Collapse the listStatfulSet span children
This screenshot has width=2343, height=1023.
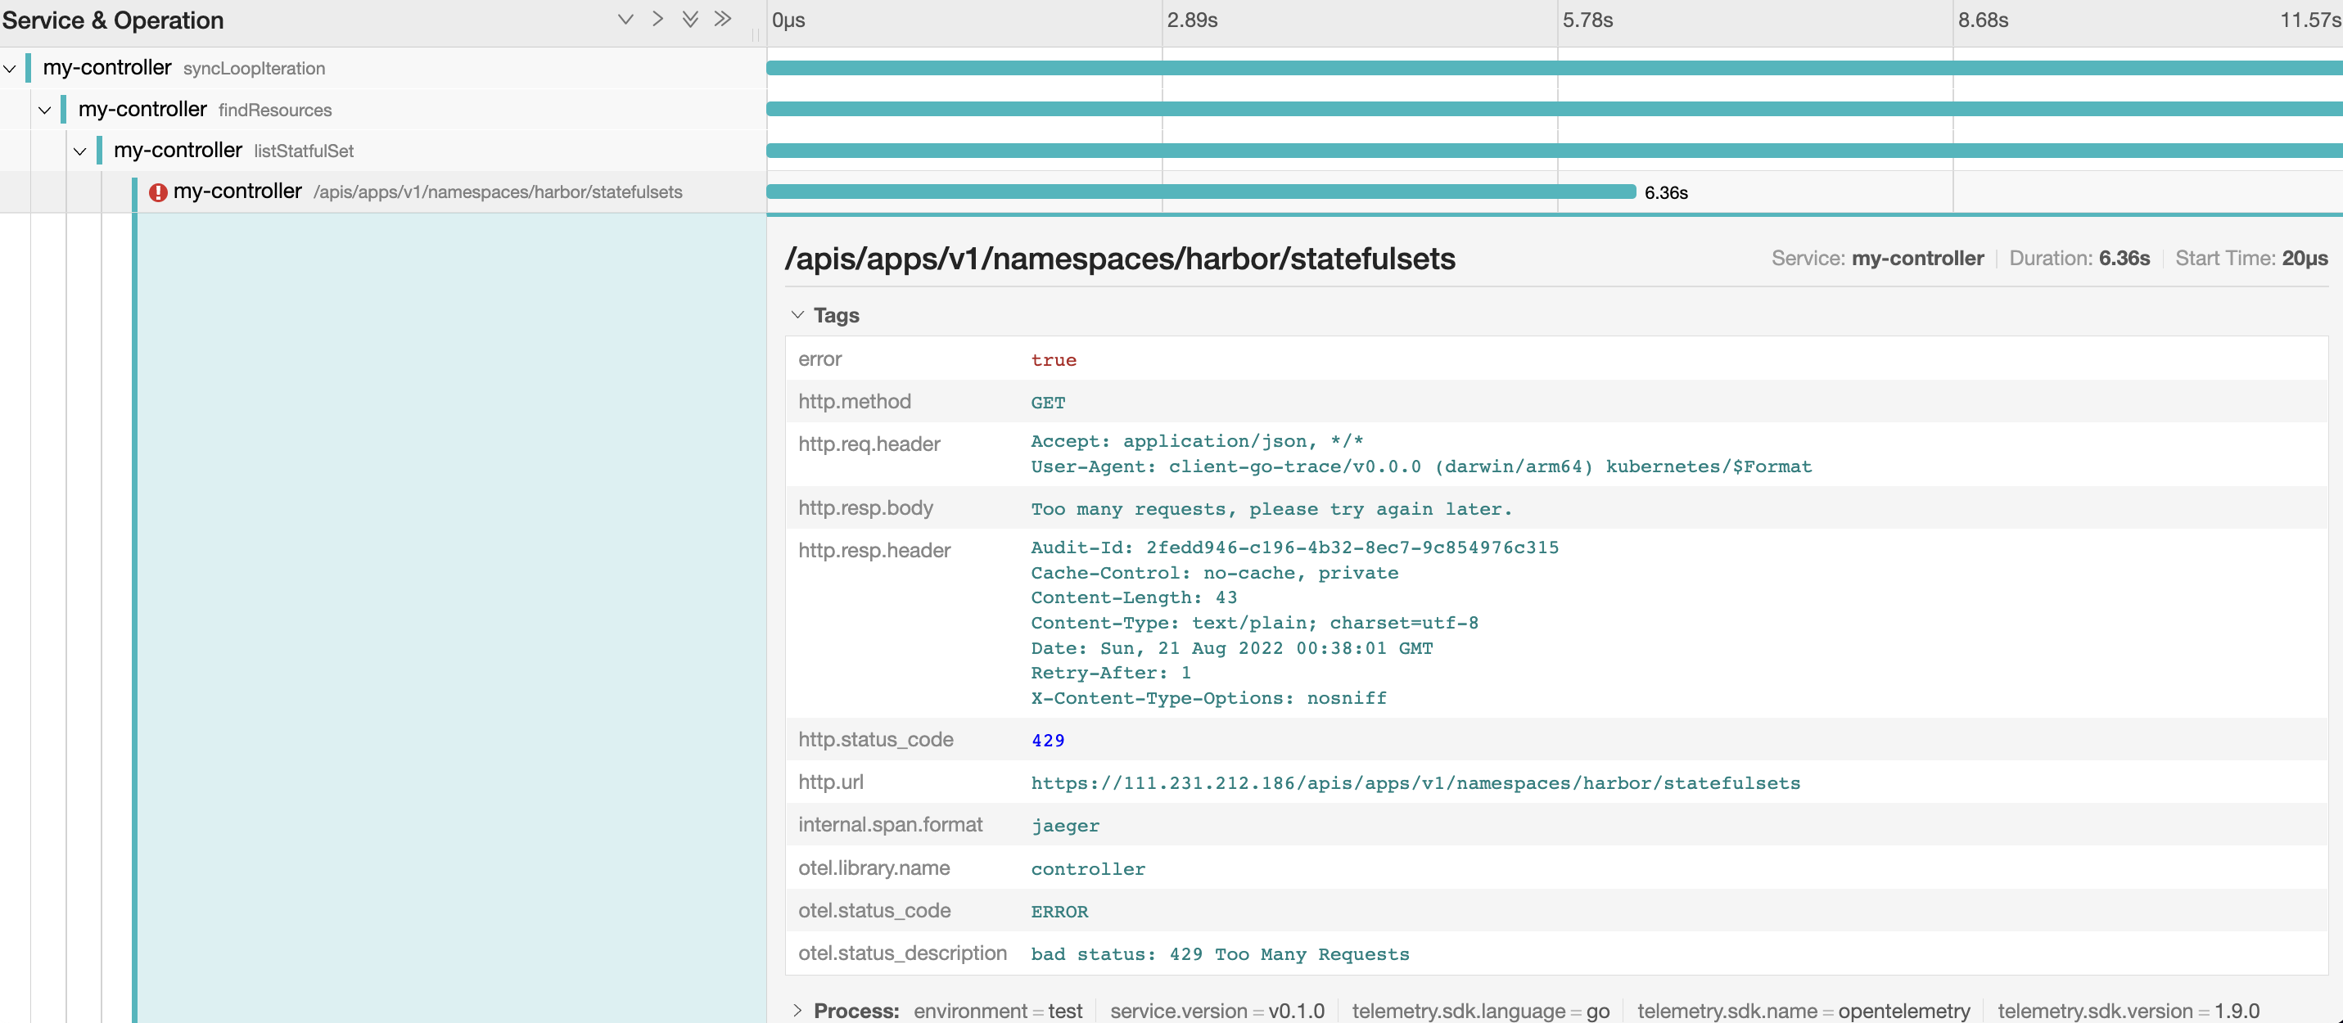(x=80, y=151)
